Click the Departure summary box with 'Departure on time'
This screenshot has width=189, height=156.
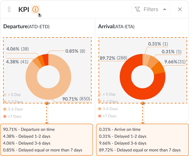(46, 140)
